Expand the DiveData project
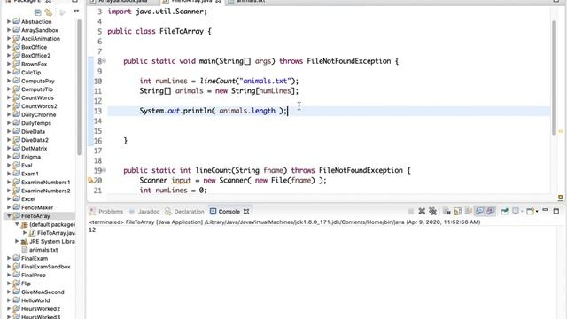Image resolution: width=567 pixels, height=319 pixels. (x=9, y=131)
